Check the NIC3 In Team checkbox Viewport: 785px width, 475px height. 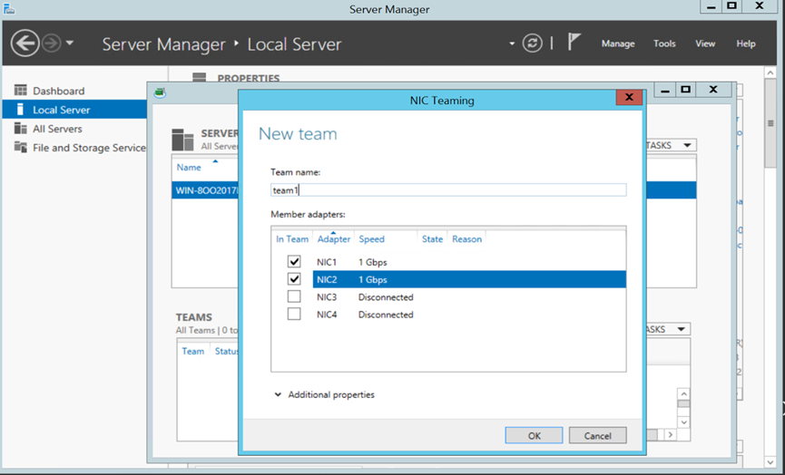tap(294, 296)
